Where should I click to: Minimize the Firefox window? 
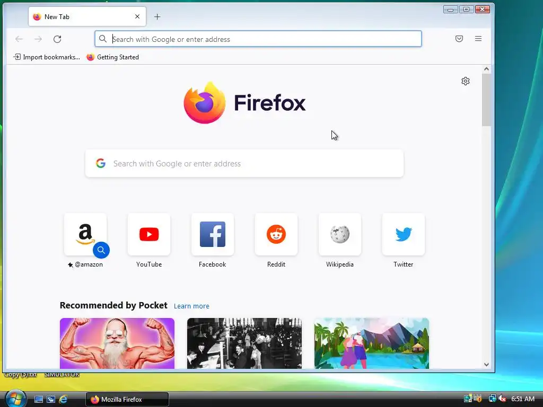click(x=451, y=10)
